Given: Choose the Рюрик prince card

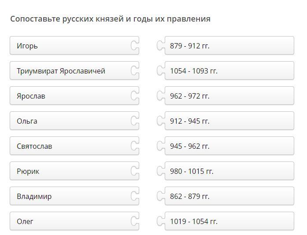Looking at the screenshot, I should [70, 171].
